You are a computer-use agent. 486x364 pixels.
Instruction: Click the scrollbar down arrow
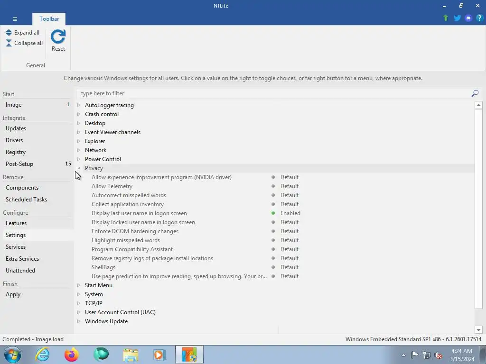478,330
